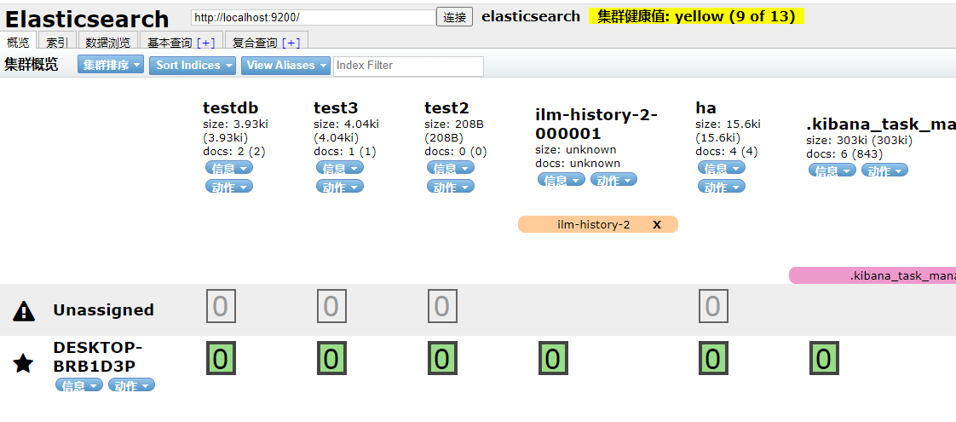Click the Unassigned row label
This screenshot has width=956, height=422.
point(103,310)
